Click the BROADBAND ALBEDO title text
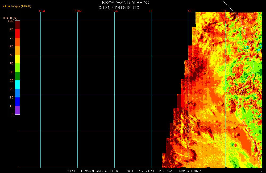Screen dimensions: 266x173 [x=126, y=3]
